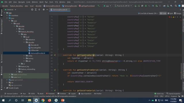Viewport: 184px width, 103px height.
Task: Open the Terminal tool window
Action: 62,94
